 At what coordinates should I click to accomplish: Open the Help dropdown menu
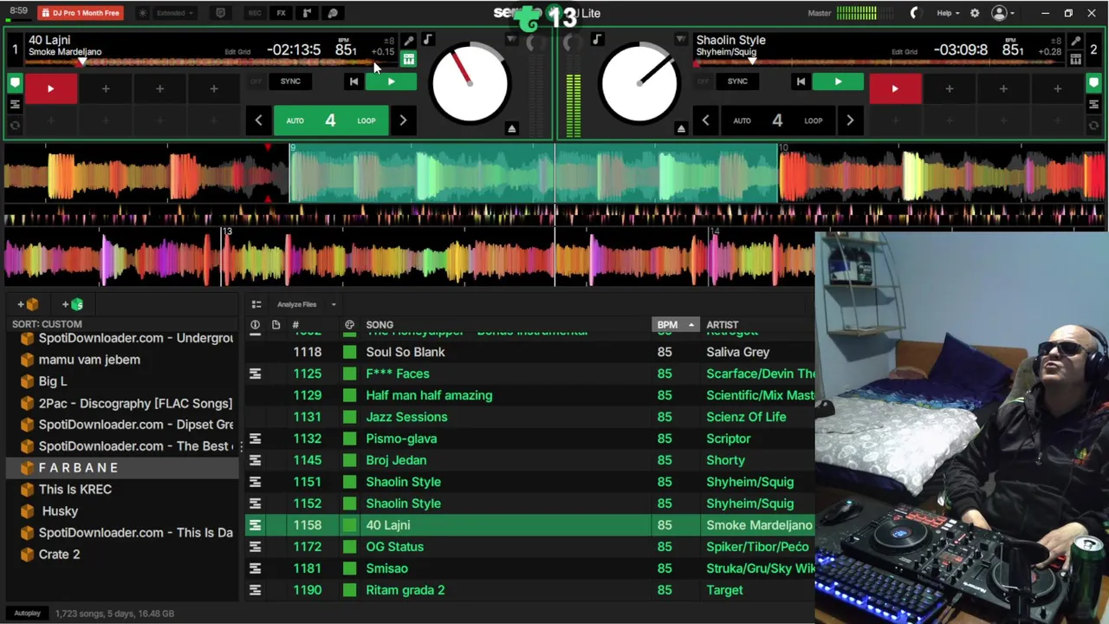948,13
